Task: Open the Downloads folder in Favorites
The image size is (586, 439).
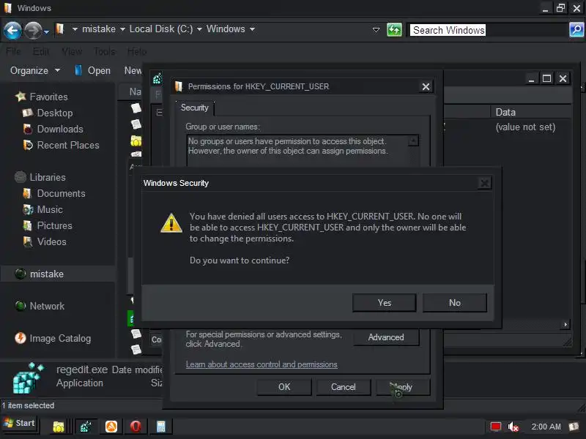Action: pyautogui.click(x=60, y=129)
